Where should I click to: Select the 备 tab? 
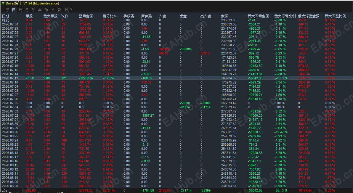[x=60, y=10]
